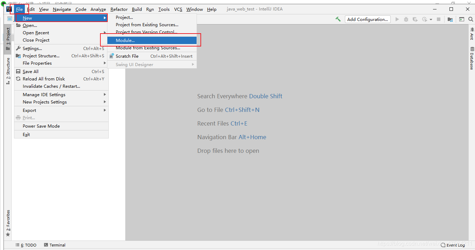
Task: Open the 6: TODO tool window
Action: [26, 245]
